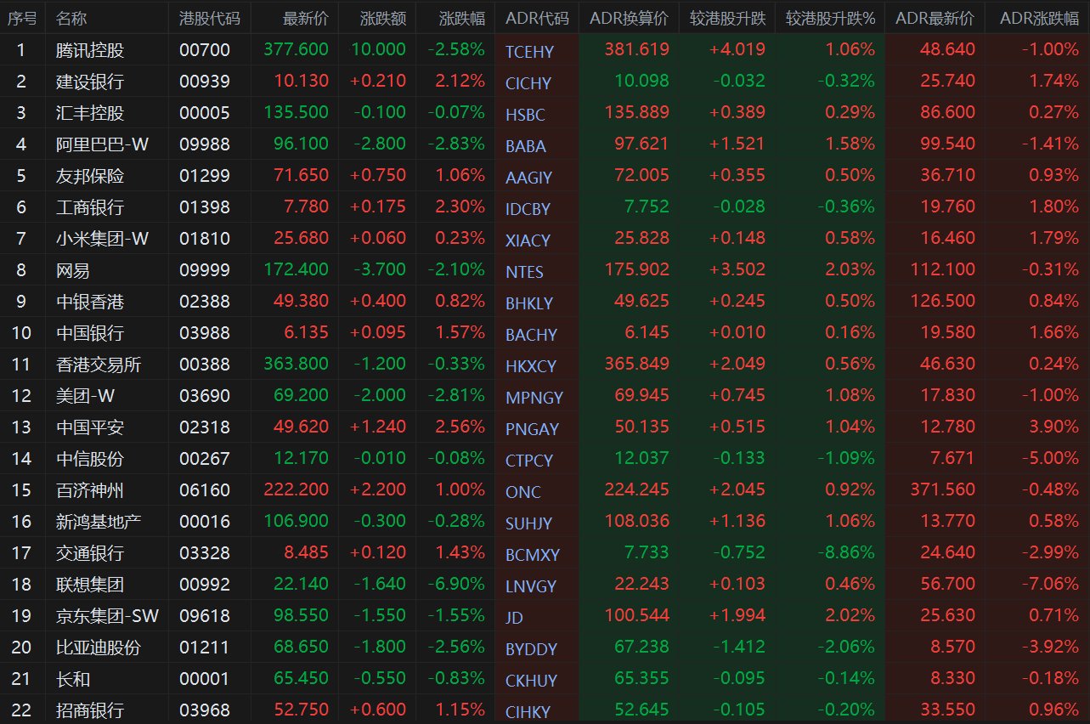Sort by the ADR代码 column header
This screenshot has width=1090, height=724.
click(537, 18)
